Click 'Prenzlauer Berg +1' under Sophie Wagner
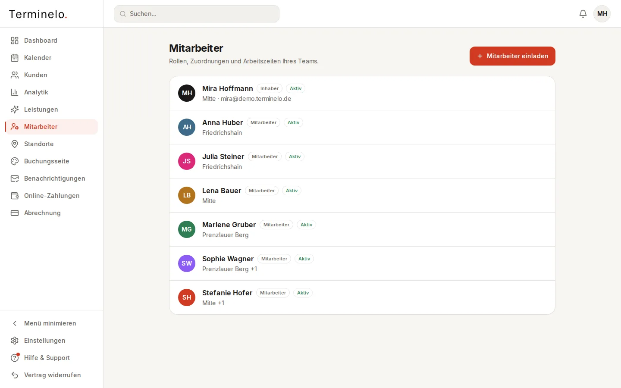Viewport: 621px width, 388px height. [229, 269]
